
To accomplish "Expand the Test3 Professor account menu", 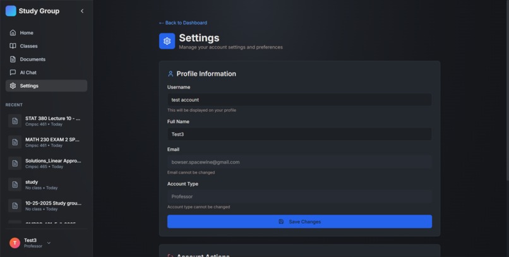I will (49, 242).
